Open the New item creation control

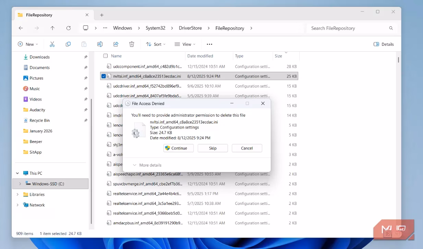pyautogui.click(x=27, y=44)
